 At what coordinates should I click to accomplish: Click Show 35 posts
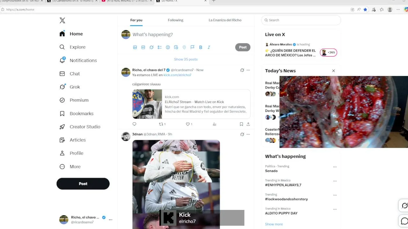coord(186,59)
